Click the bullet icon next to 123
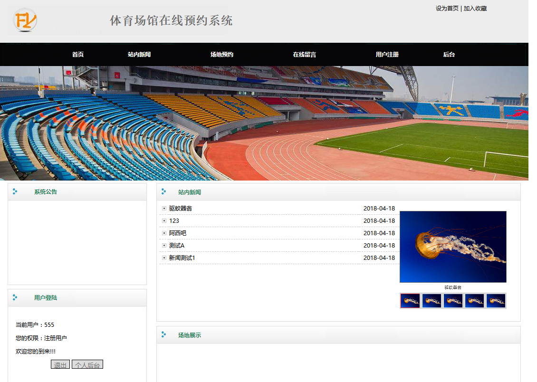The image size is (537, 382). (164, 221)
